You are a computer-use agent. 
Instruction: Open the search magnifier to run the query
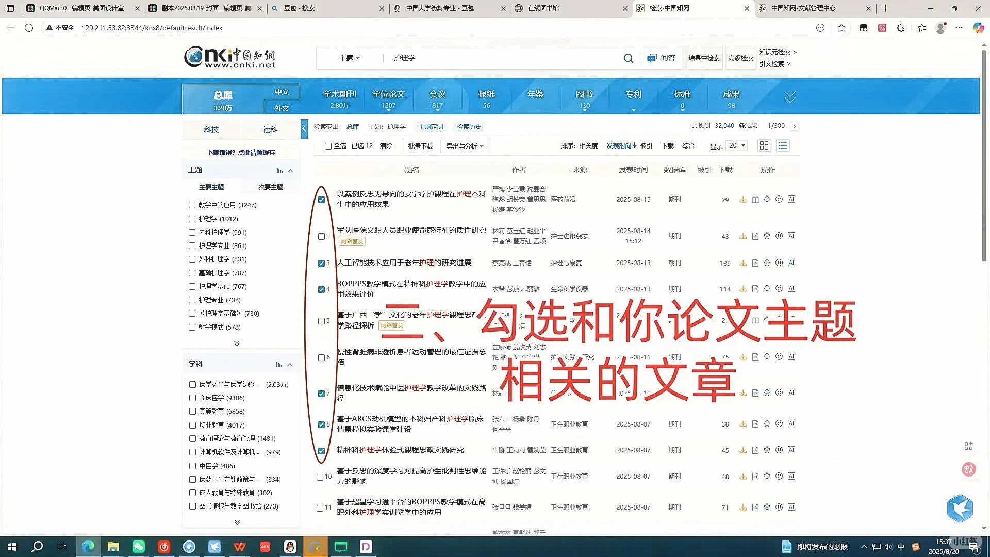628,58
